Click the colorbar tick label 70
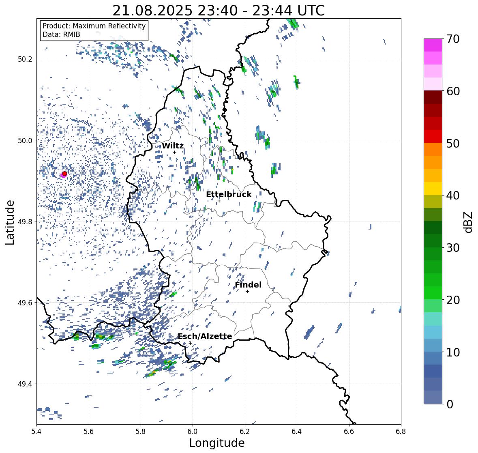478x453 pixels. coord(453,39)
